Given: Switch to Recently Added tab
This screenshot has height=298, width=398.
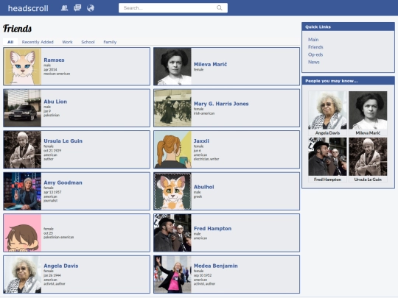Looking at the screenshot, I should (38, 42).
